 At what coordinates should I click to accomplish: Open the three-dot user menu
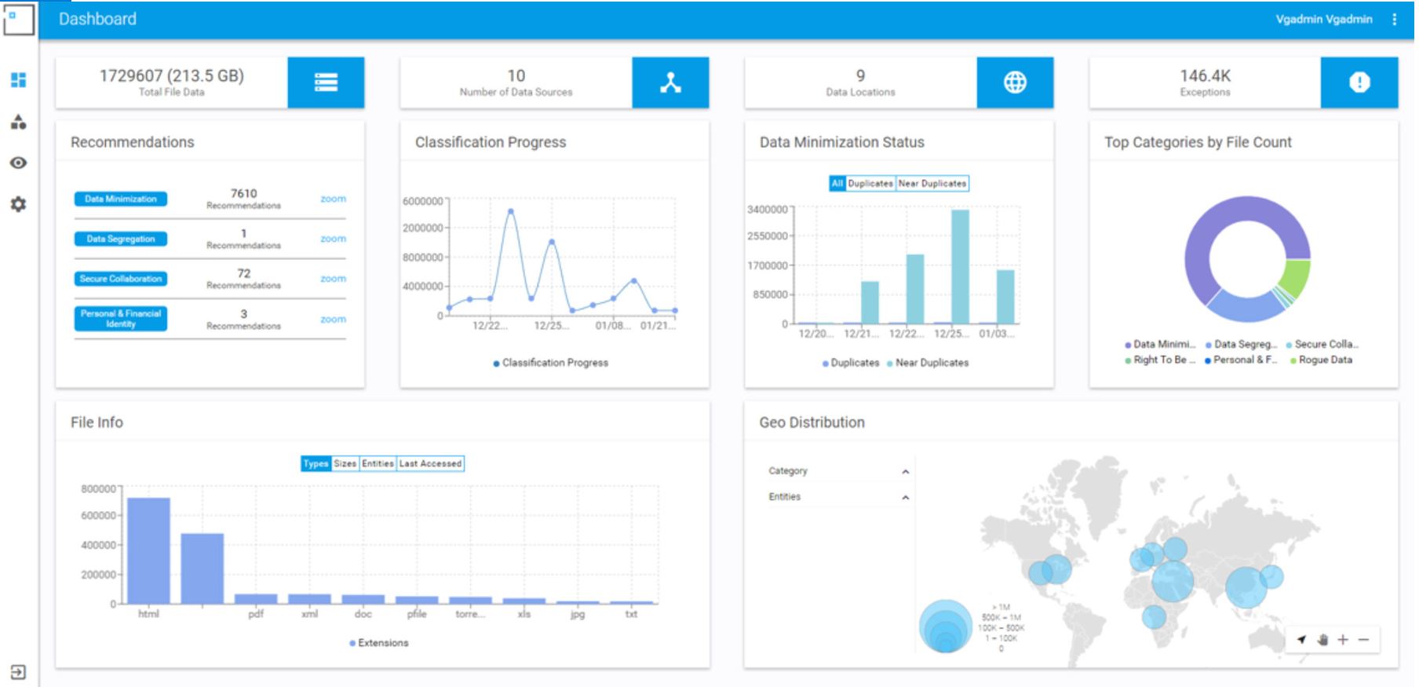[1394, 19]
